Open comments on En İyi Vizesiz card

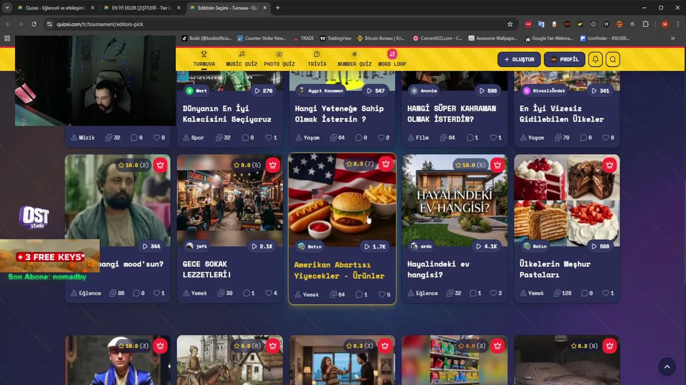585,137
